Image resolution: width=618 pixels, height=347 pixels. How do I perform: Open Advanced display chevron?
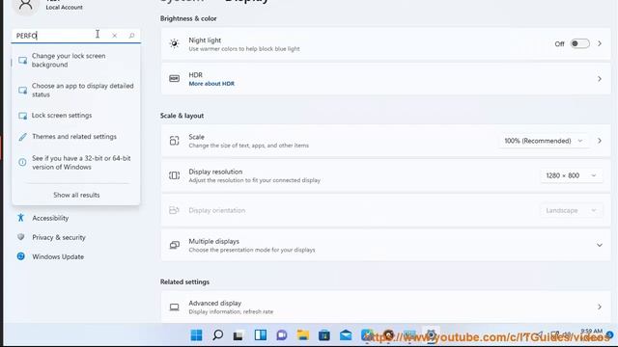[600, 307]
